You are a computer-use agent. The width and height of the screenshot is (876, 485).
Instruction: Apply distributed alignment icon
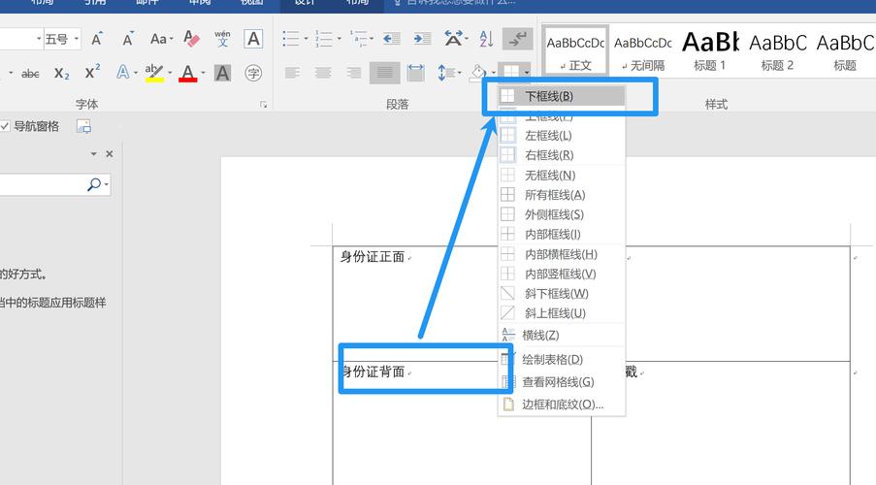415,73
